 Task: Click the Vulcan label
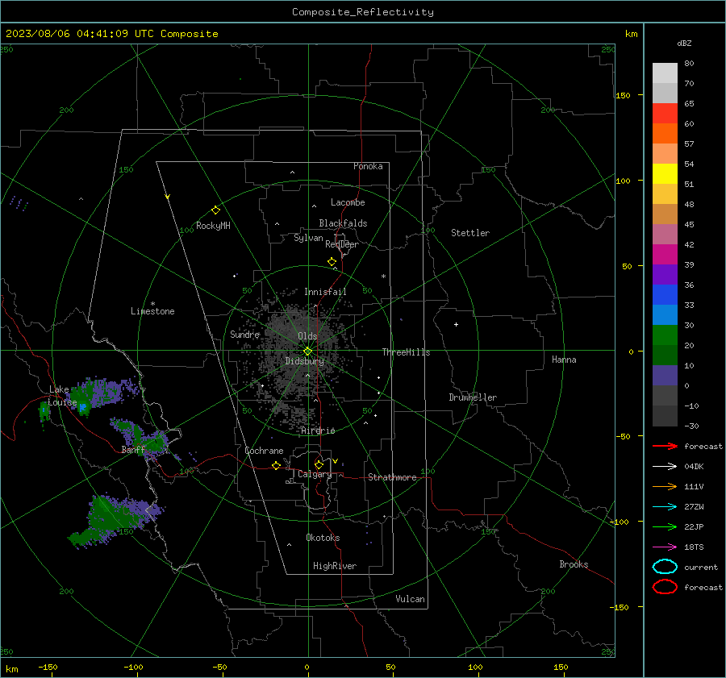click(x=411, y=599)
